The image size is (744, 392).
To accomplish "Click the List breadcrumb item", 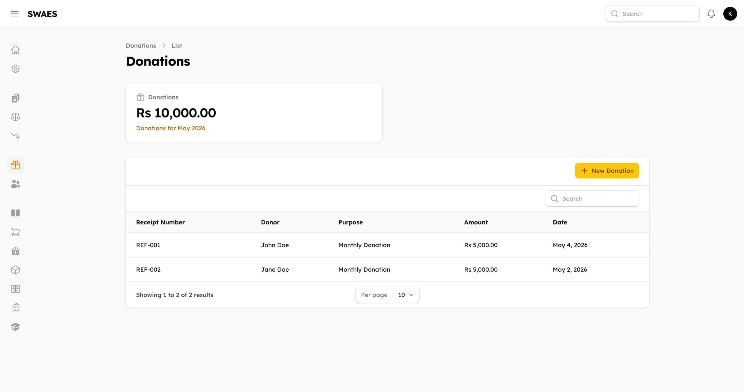I will point(177,46).
